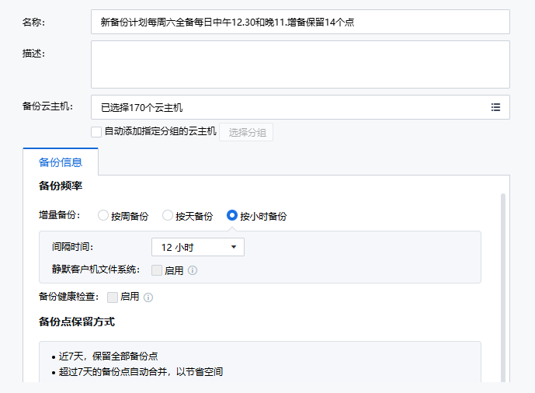Tick the 启用 checkbox for 静默客户机文件系统
This screenshot has width=535, height=393.
pos(157,270)
